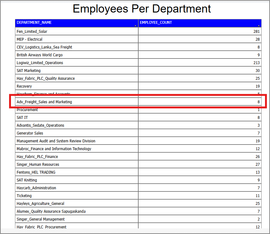Select British Airways World Cargo department
Image resolution: width=270 pixels, height=234 pixels.
39,55
